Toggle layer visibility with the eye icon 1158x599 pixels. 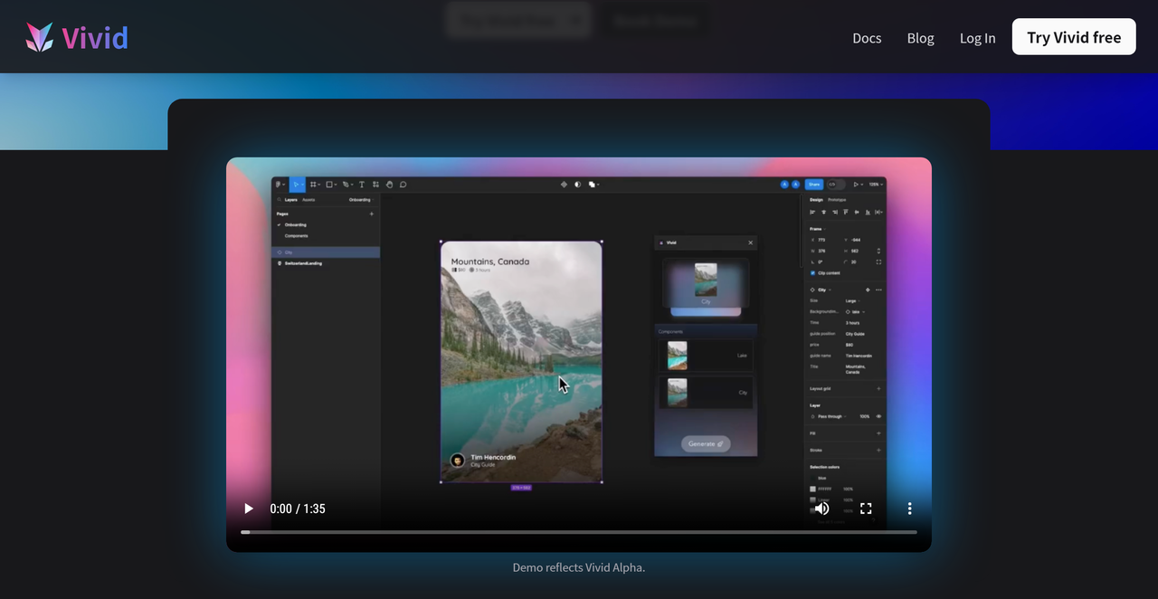878,416
